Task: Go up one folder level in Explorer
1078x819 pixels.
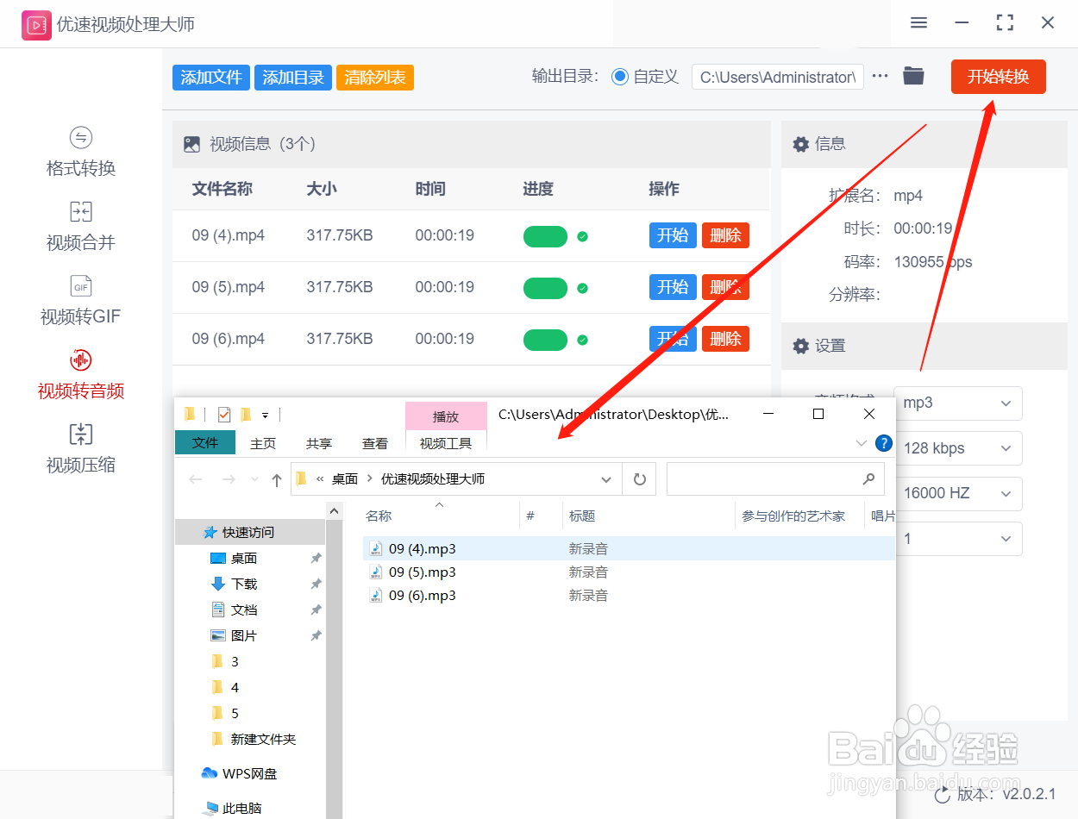Action: tap(277, 480)
